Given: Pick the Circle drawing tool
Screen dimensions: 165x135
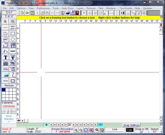Looking at the screenshot, I should point(13,39).
